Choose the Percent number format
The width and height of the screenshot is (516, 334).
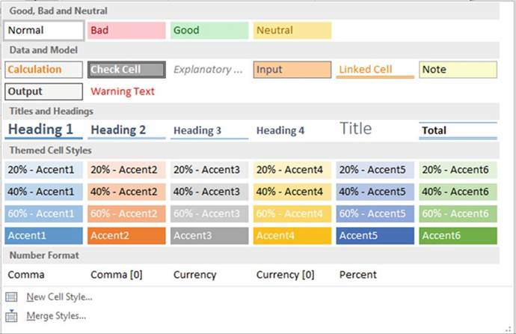[x=358, y=275]
